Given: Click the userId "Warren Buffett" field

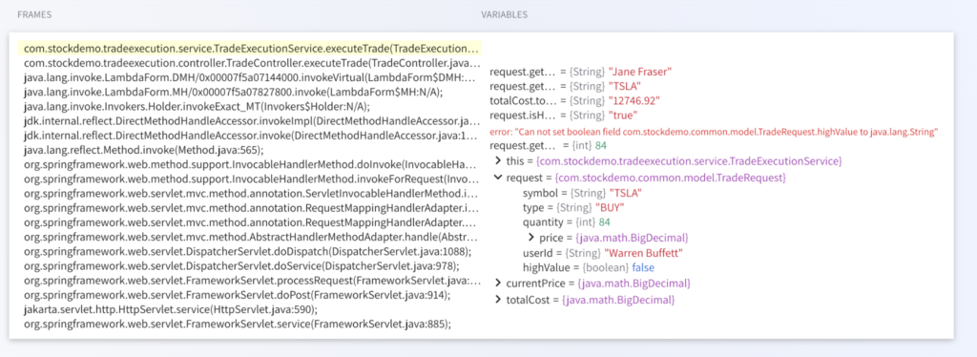Looking at the screenshot, I should (x=603, y=253).
